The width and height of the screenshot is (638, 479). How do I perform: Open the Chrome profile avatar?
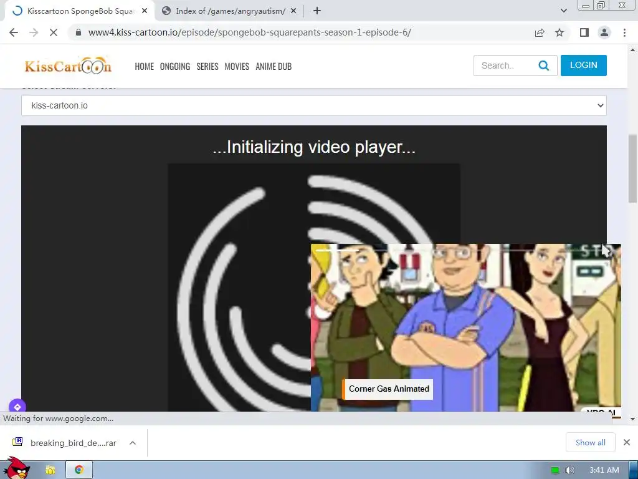click(604, 32)
